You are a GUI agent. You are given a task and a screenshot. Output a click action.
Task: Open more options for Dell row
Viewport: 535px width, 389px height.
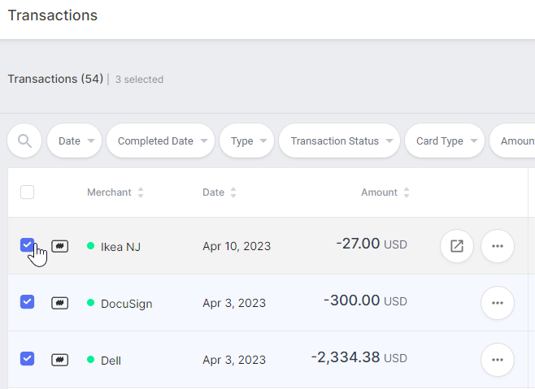[498, 360]
